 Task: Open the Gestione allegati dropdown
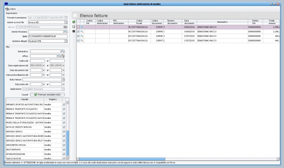(x=66, y=41)
